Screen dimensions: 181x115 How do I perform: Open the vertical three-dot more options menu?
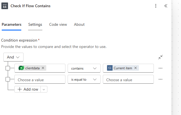click(x=156, y=6)
